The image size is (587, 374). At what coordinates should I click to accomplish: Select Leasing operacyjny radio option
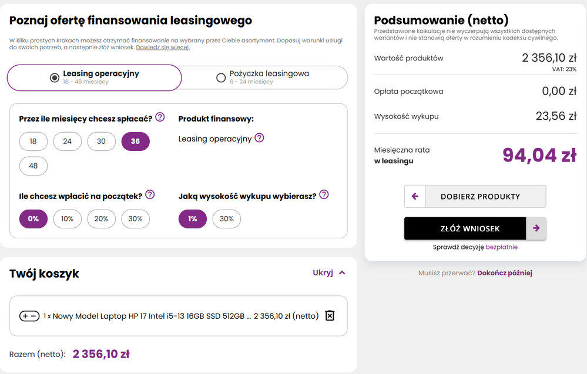coord(55,78)
